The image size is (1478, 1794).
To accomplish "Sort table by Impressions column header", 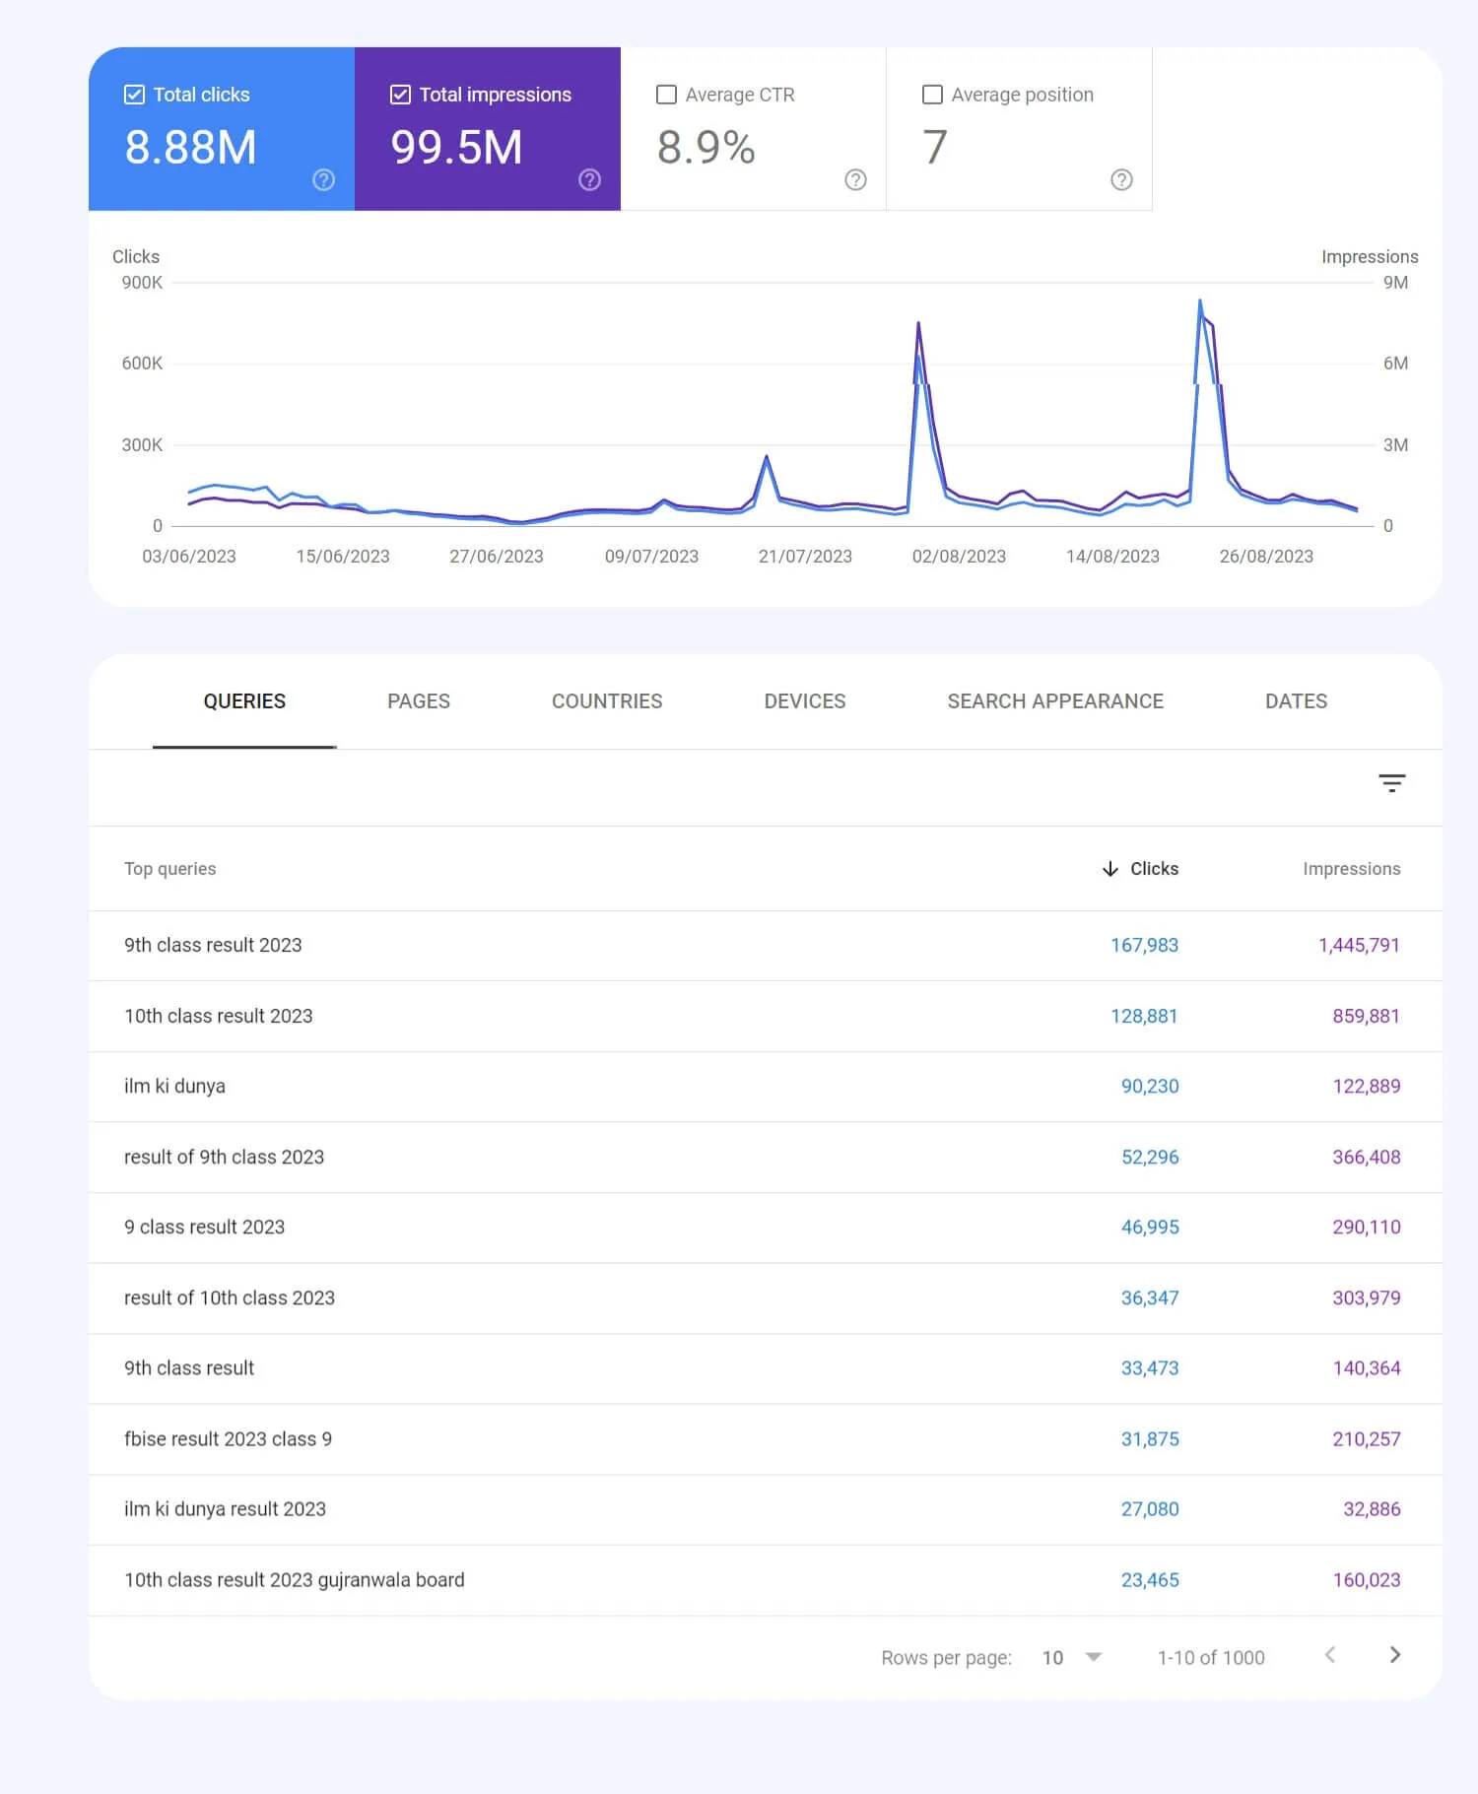I will 1351,869.
